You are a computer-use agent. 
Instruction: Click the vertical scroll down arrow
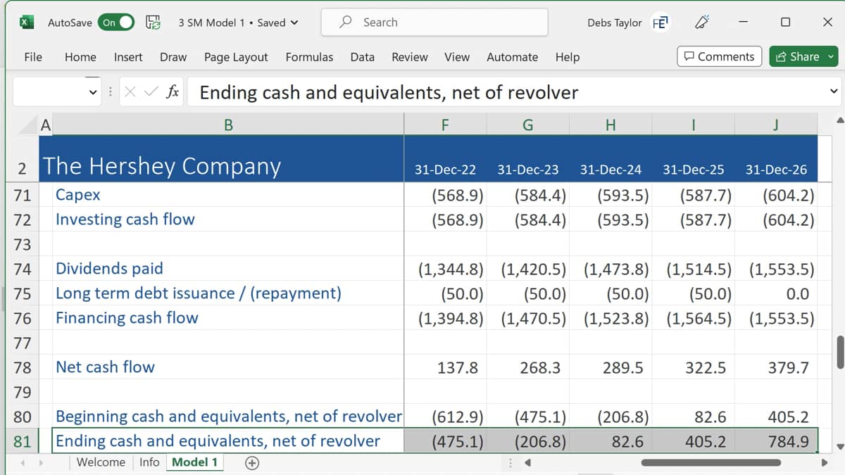[839, 446]
